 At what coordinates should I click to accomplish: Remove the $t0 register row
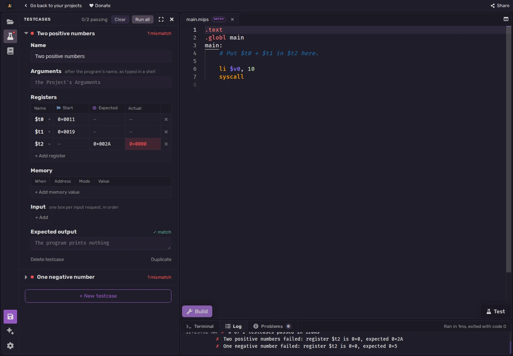[x=166, y=120]
